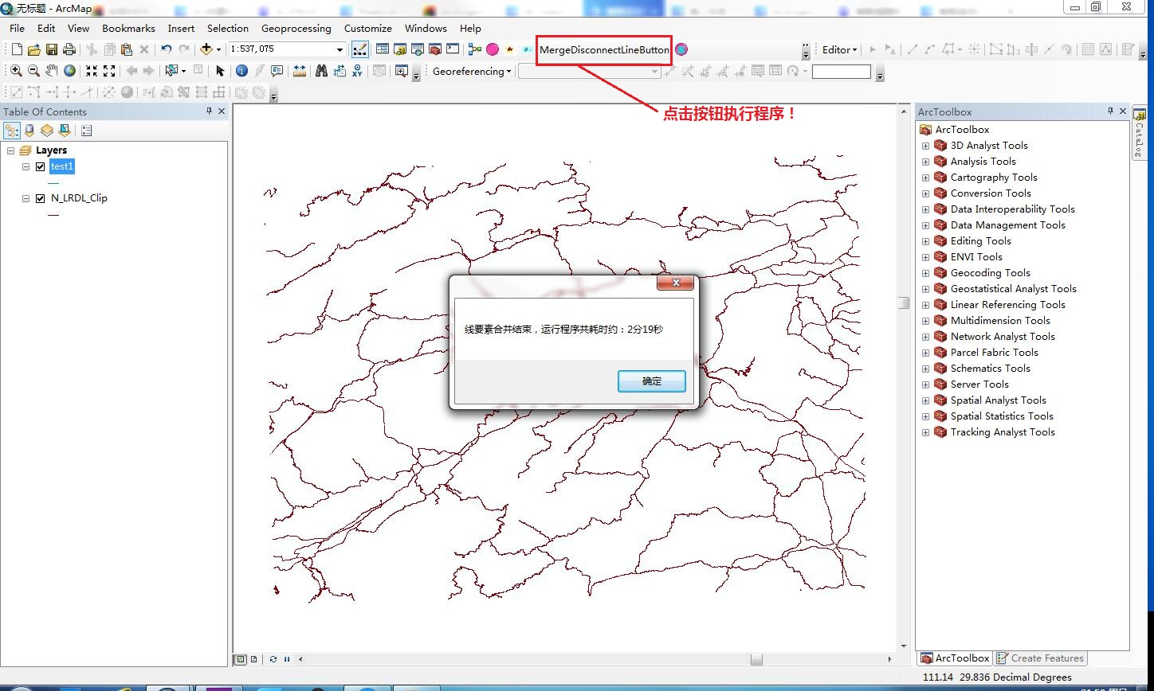Select Network Analyst Tools in ArcToolbox
The width and height of the screenshot is (1154, 691).
1003,337
